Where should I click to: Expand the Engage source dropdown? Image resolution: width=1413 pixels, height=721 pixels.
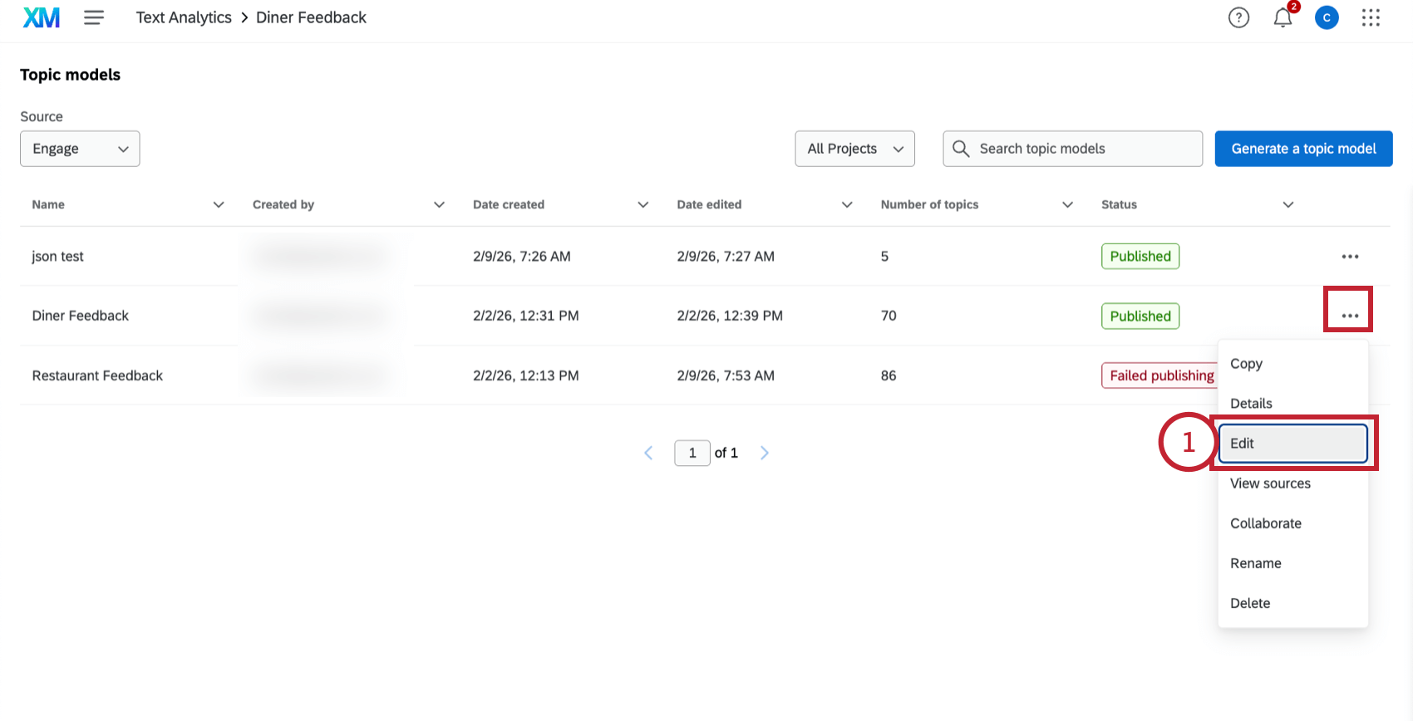coord(80,149)
